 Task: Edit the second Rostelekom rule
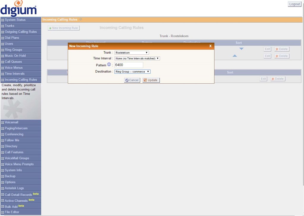coord(267,56)
